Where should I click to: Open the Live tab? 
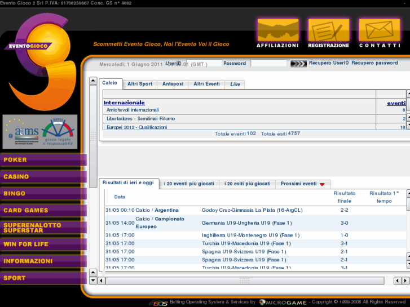click(235, 84)
